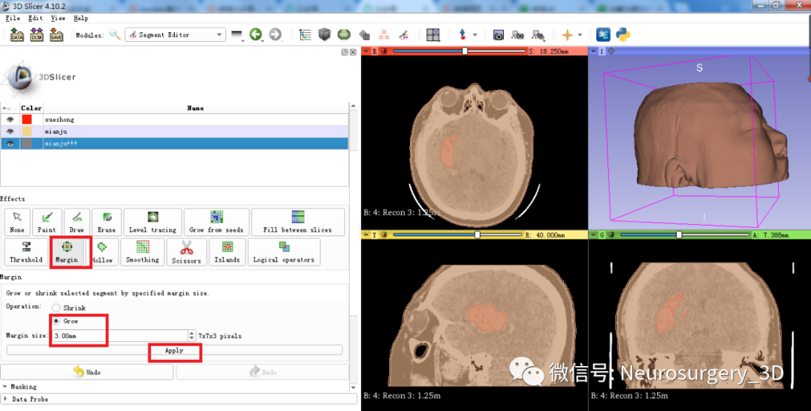Screen dimensions: 811x411
Task: Click the Margin size spinner arrows
Action: click(x=192, y=335)
